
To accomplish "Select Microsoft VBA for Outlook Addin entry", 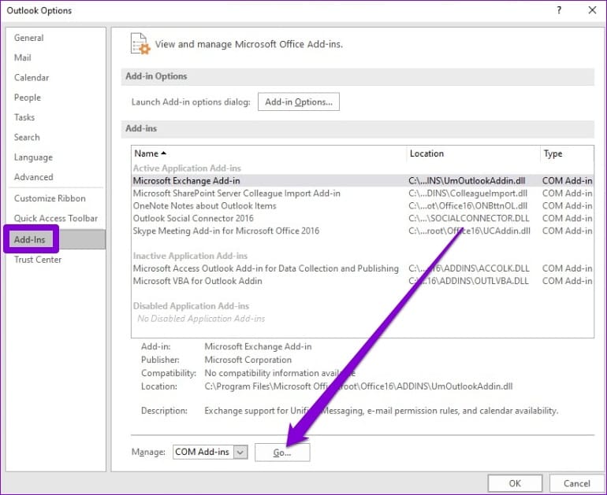I will (362, 281).
